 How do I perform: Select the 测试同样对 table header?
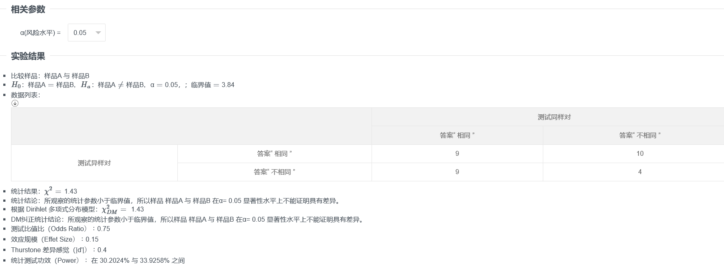point(554,117)
